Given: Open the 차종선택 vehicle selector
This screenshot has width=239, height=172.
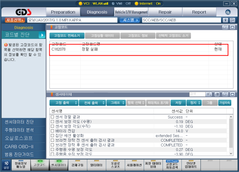Looking at the screenshot, I should point(15,20).
